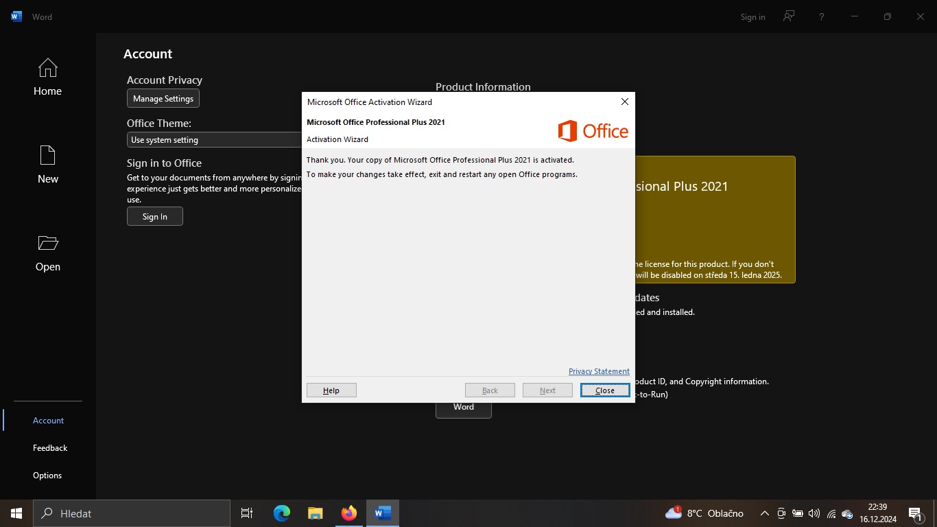Screen dimensions: 937x527
Task: Open the feedback person icon in title bar
Action: (789, 16)
